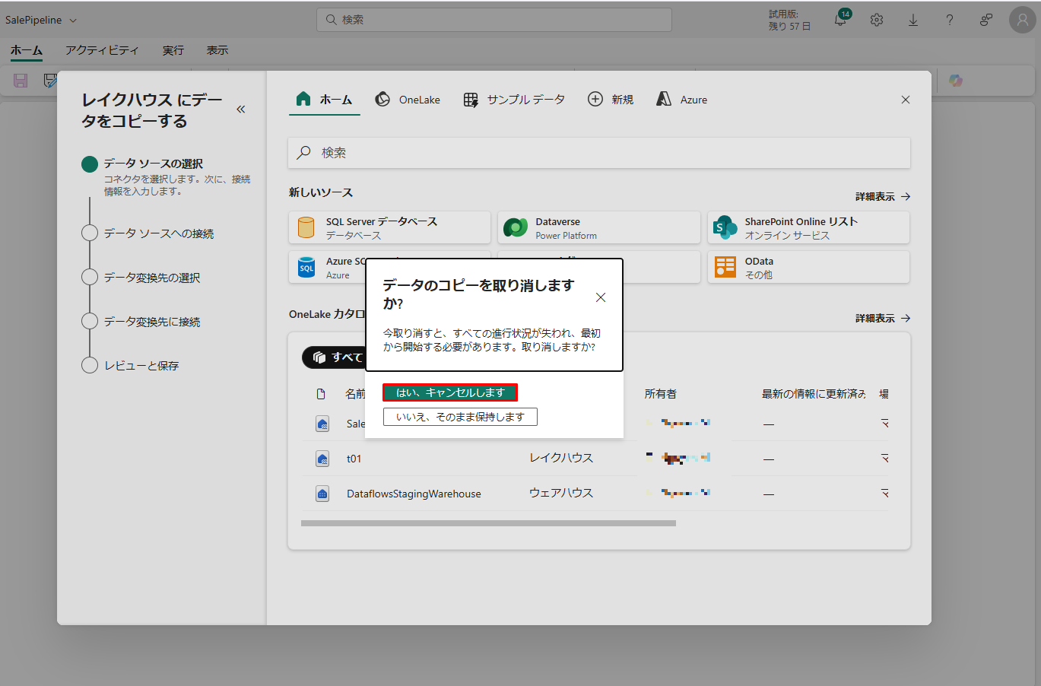
Task: Select the データ ソースの選択 step circle
Action: coord(90,164)
